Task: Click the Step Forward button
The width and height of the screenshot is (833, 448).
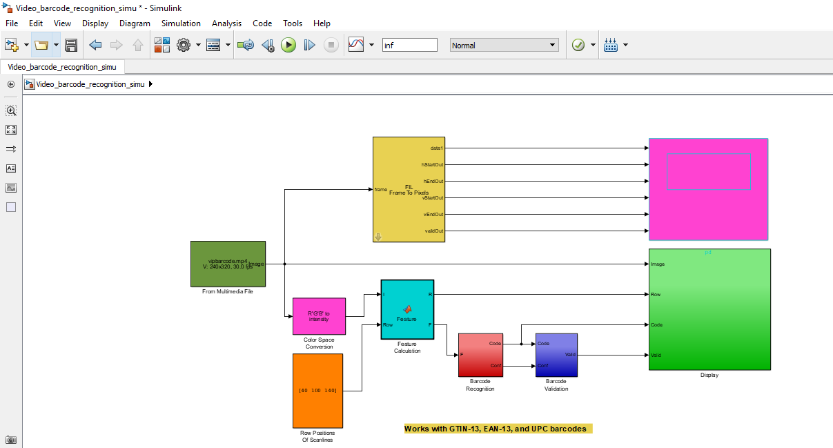Action: click(309, 46)
